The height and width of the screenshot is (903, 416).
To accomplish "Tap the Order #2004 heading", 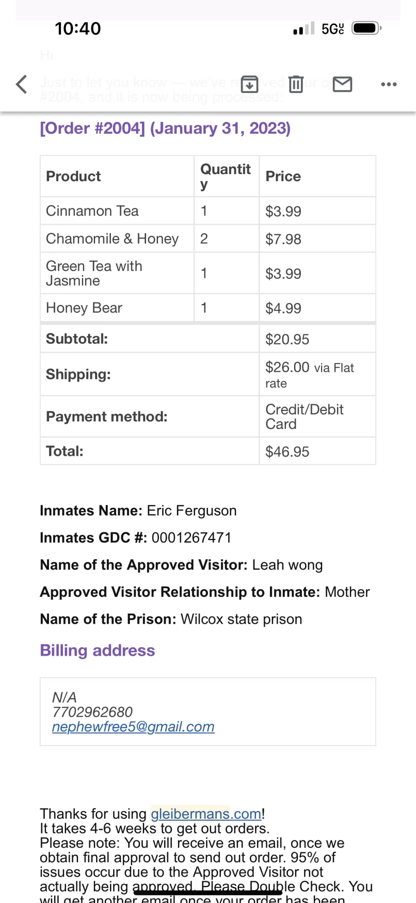I will click(x=165, y=128).
